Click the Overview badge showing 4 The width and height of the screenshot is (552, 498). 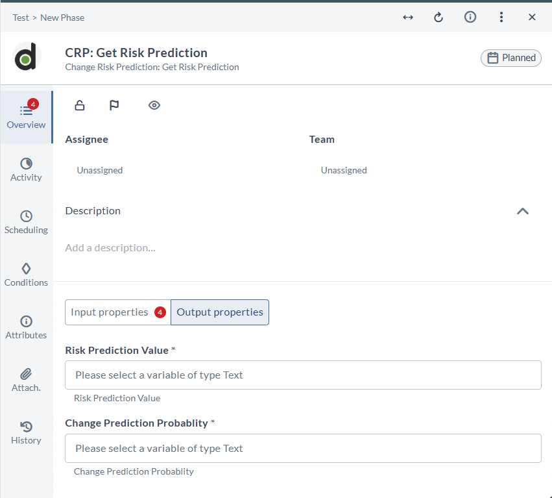pyautogui.click(x=32, y=103)
